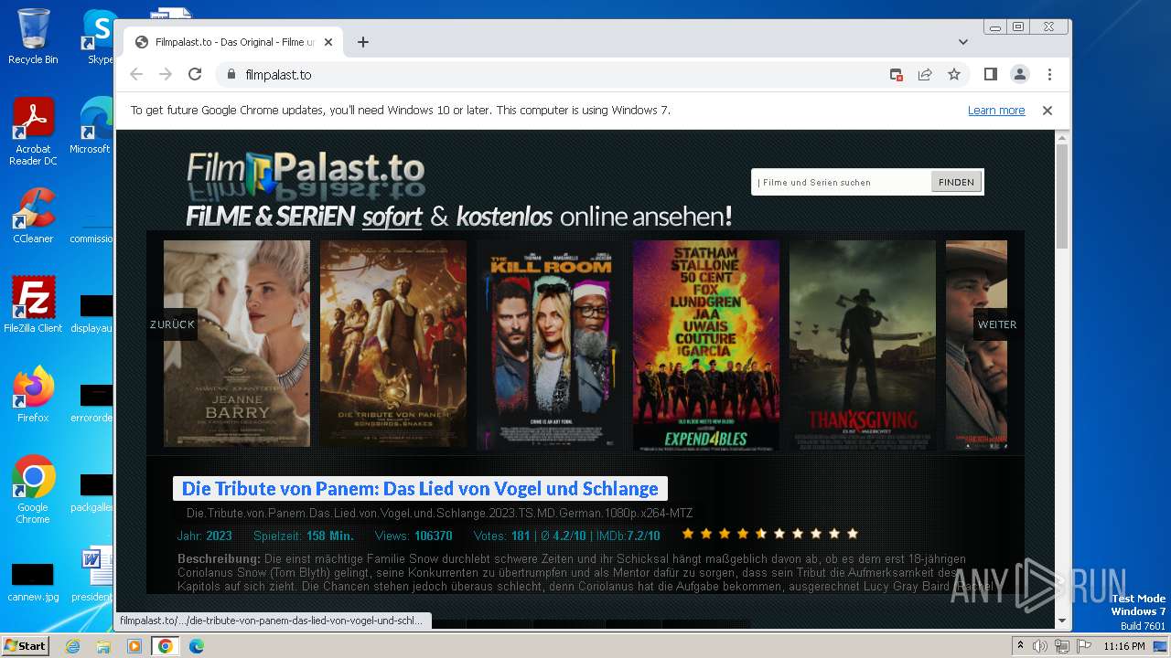Open The Kill Room poster

[550, 345]
